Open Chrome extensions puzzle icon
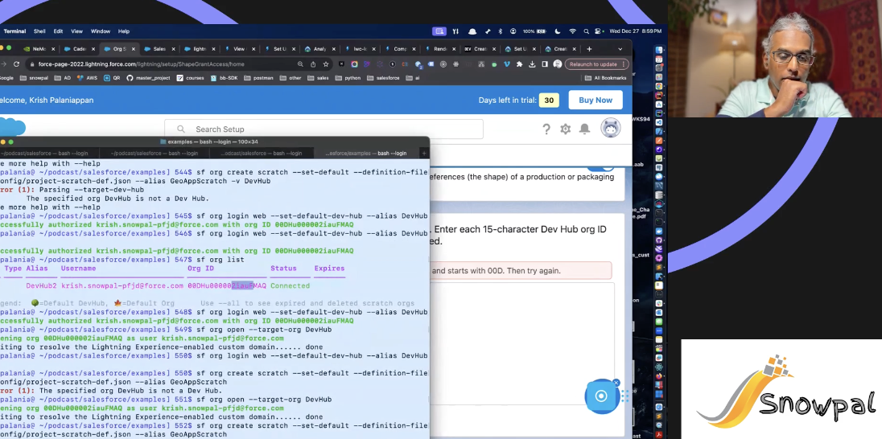This screenshot has height=439, width=882. (x=519, y=64)
